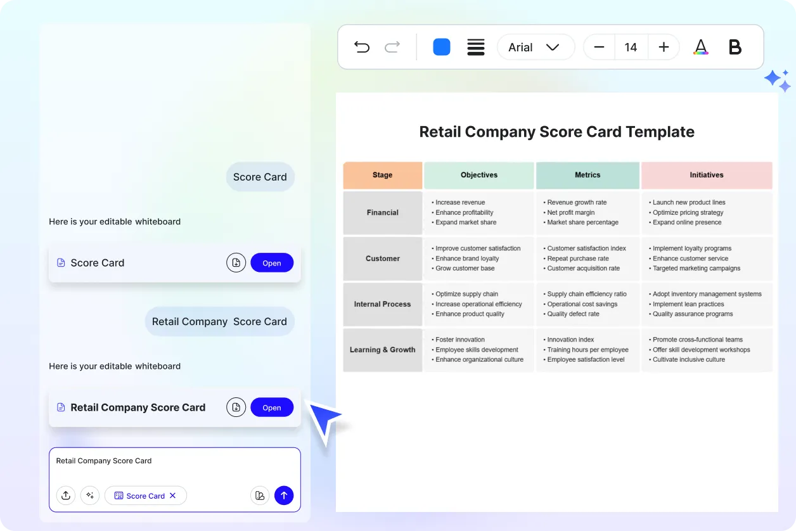Decrease font size with minus button
The width and height of the screenshot is (796, 531).
pos(599,48)
